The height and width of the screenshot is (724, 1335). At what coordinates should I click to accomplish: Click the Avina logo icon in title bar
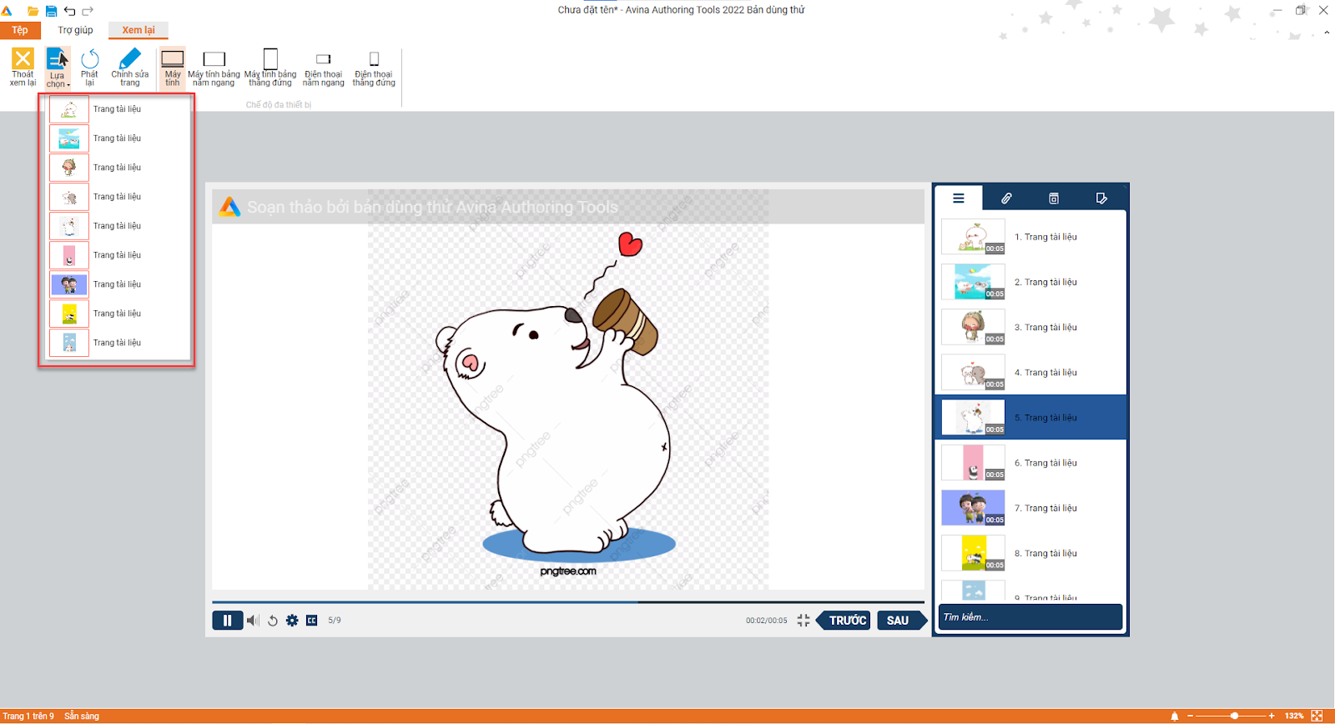7,11
